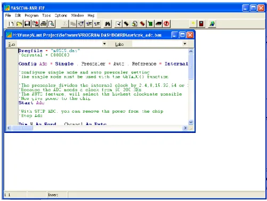Click the greyed Copy toolbar icon
The height and width of the screenshot is (201, 267).
73,23
